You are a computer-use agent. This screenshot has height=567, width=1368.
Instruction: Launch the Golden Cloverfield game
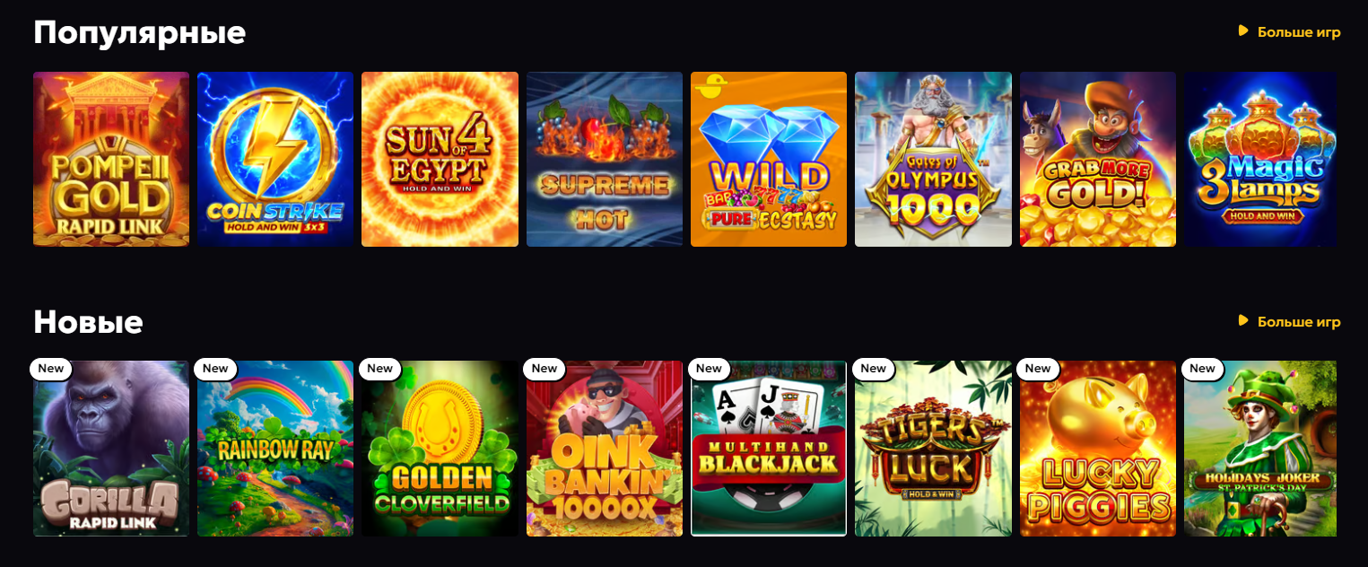(440, 449)
